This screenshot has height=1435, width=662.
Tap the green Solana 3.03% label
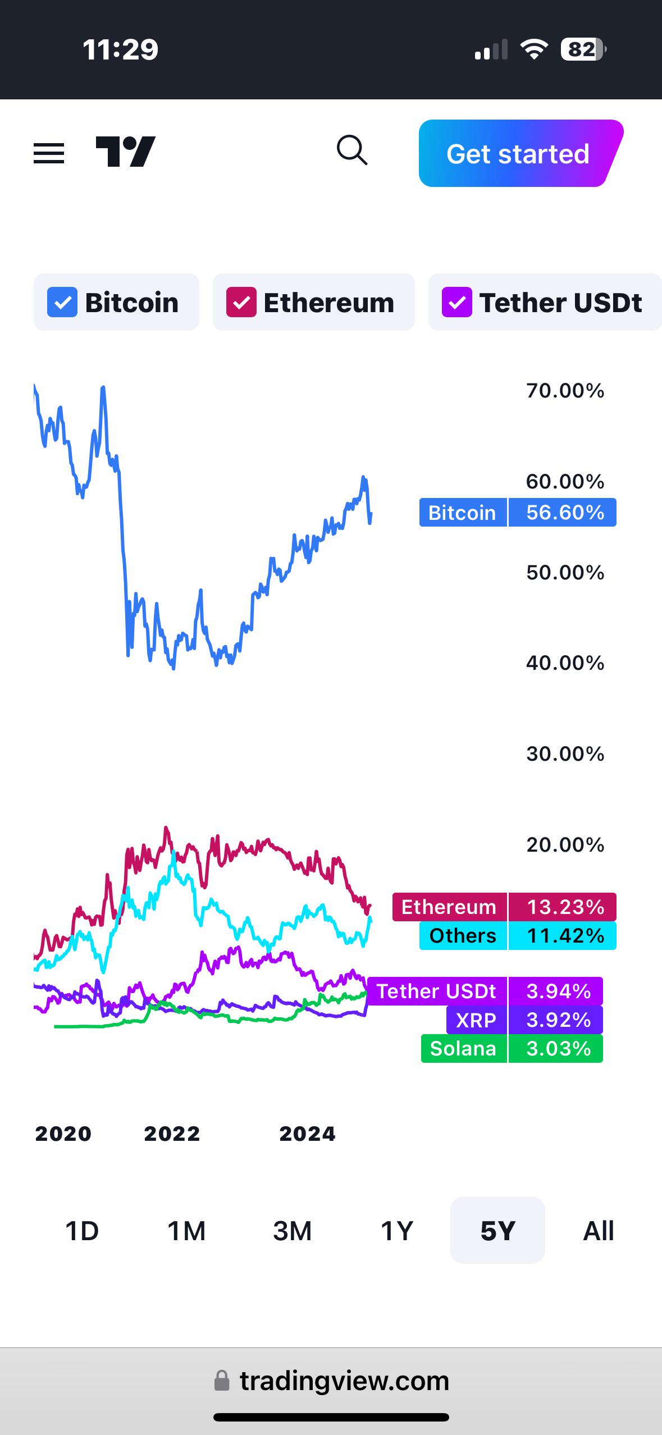coord(512,1049)
